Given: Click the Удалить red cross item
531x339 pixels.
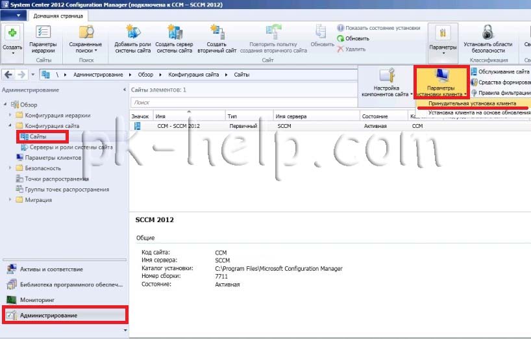Looking at the screenshot, I should (x=351, y=49).
